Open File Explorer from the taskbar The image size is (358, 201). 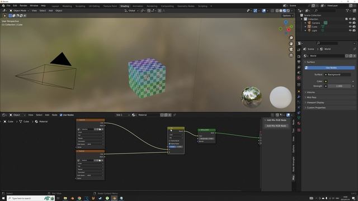(x=65, y=198)
